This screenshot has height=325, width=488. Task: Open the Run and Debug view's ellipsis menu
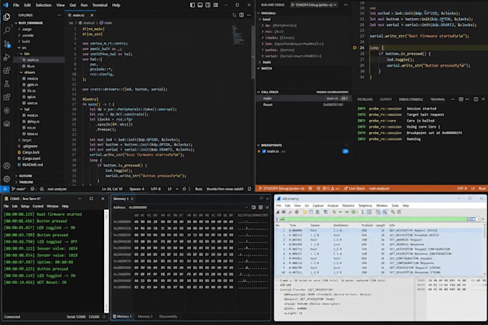tap(345, 5)
